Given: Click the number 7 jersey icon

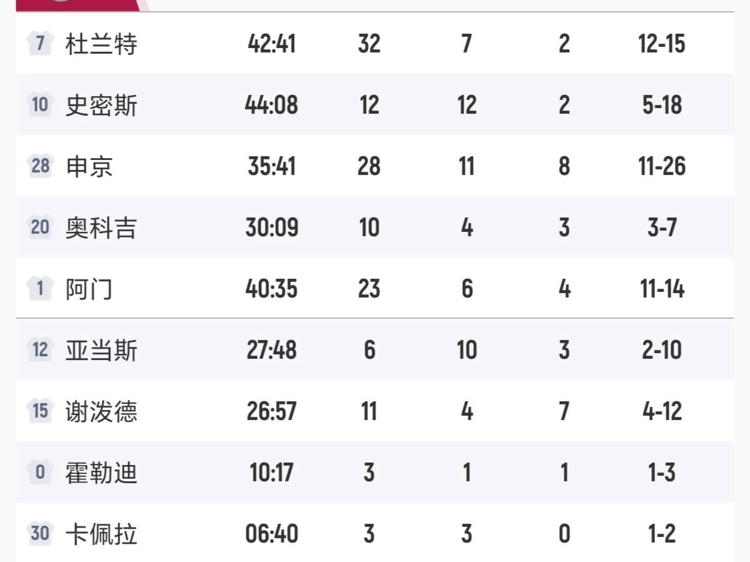Looking at the screenshot, I should point(39,44).
